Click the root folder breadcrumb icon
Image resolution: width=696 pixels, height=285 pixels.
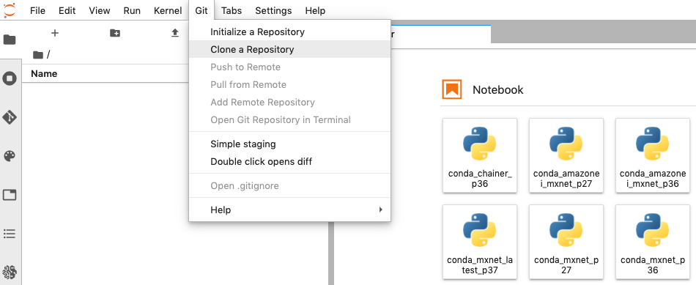coord(38,55)
